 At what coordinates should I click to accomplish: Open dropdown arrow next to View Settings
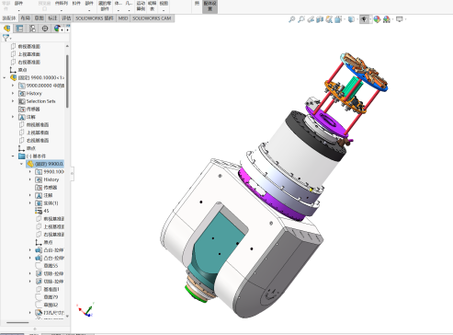click(x=405, y=19)
